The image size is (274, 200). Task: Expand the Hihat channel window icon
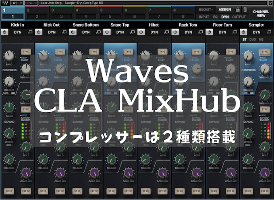(167, 32)
